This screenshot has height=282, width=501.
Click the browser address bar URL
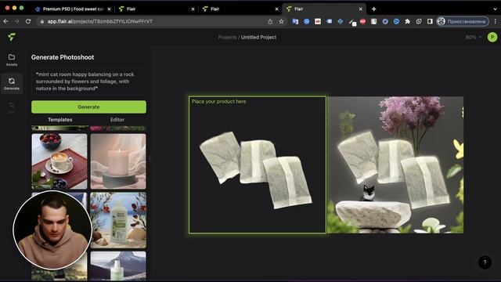pos(99,21)
